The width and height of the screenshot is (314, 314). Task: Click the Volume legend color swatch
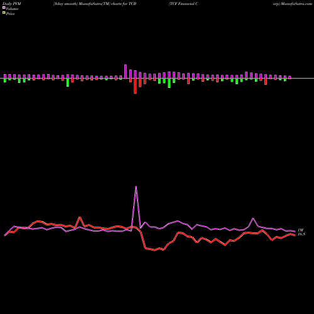pyautogui.click(x=4, y=8)
